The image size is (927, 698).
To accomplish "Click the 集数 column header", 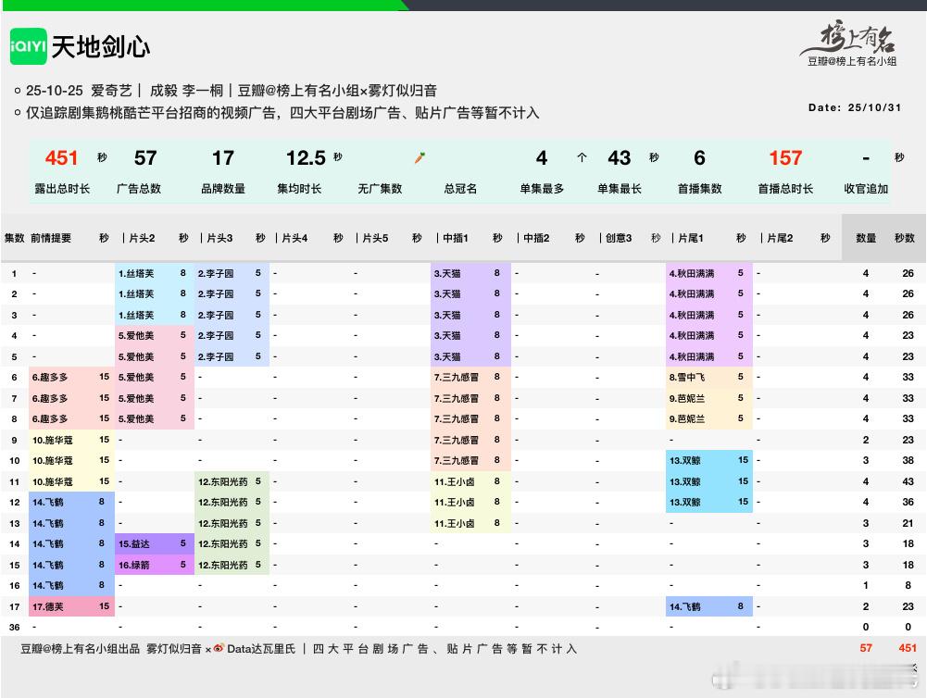I will point(14,238).
